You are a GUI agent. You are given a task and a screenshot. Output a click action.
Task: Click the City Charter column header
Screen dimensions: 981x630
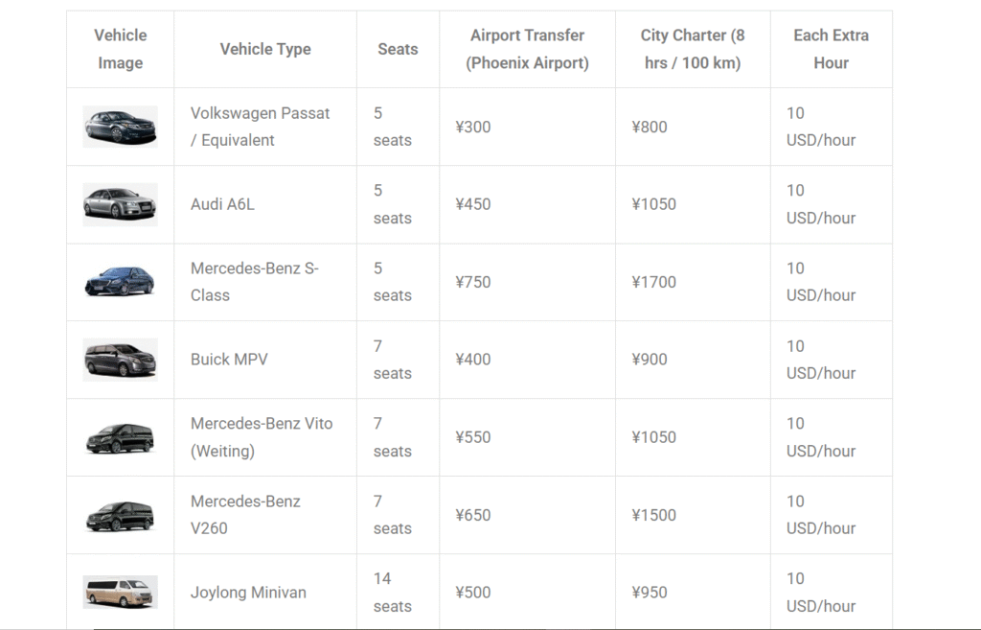[x=693, y=49]
